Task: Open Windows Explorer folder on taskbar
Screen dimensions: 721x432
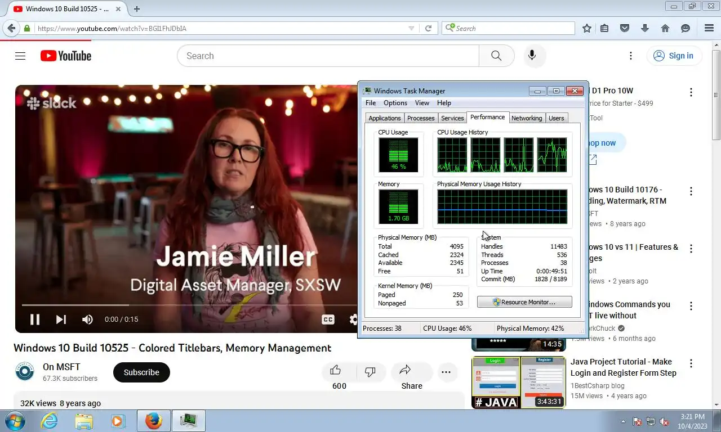Action: (x=84, y=421)
